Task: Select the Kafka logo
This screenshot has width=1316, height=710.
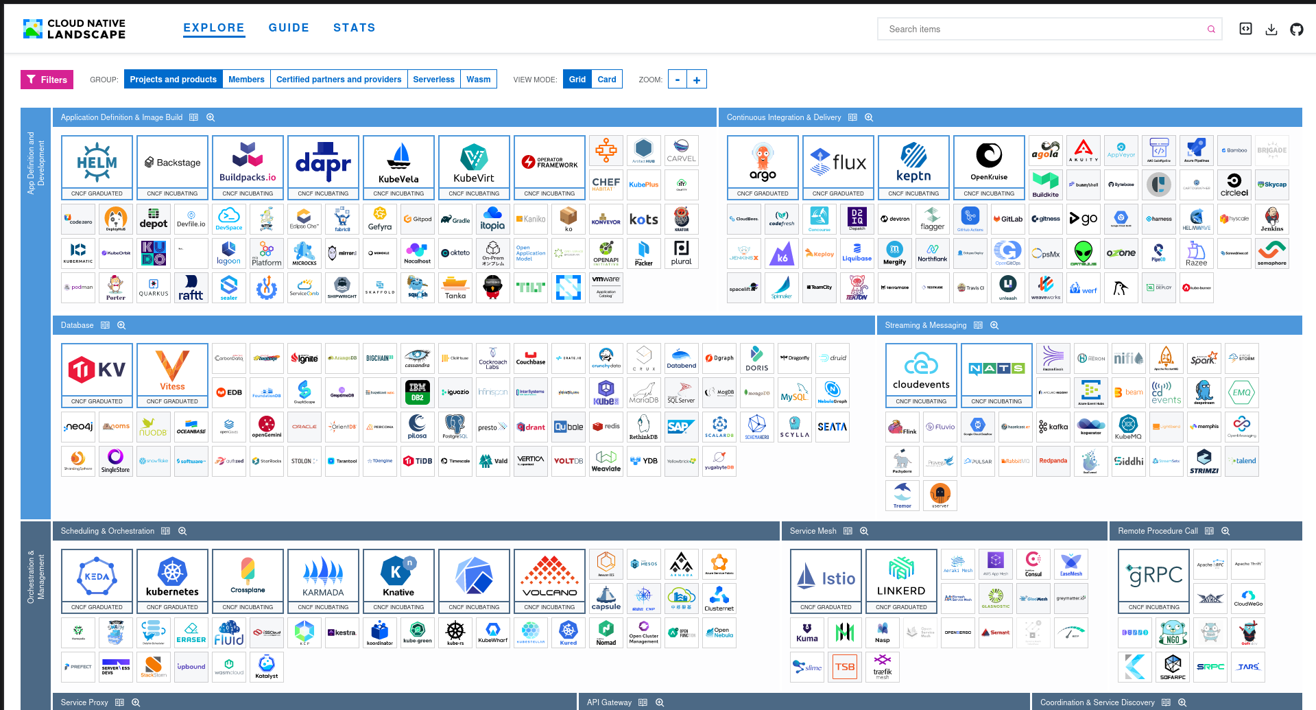Action: point(1053,427)
